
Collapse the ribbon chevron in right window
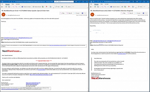click(x=149, y=8)
